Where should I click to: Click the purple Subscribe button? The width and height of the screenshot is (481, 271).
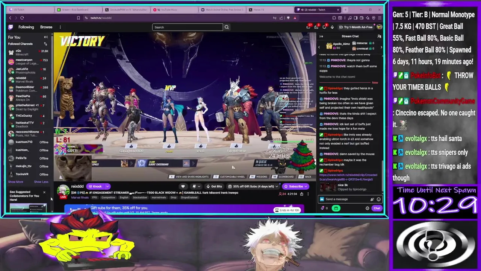click(x=296, y=186)
